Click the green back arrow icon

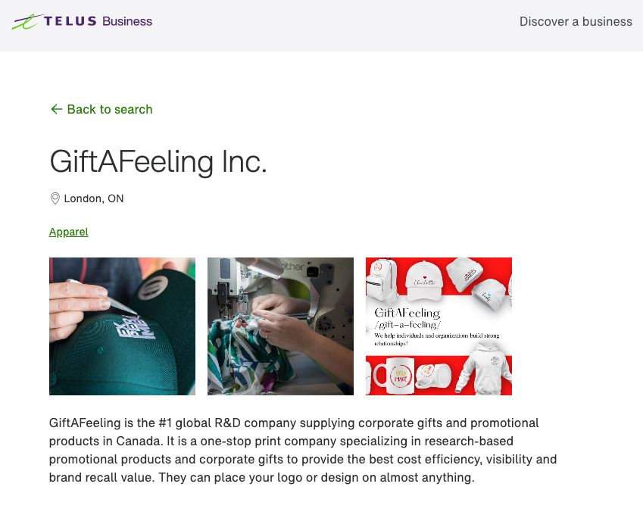pos(55,109)
